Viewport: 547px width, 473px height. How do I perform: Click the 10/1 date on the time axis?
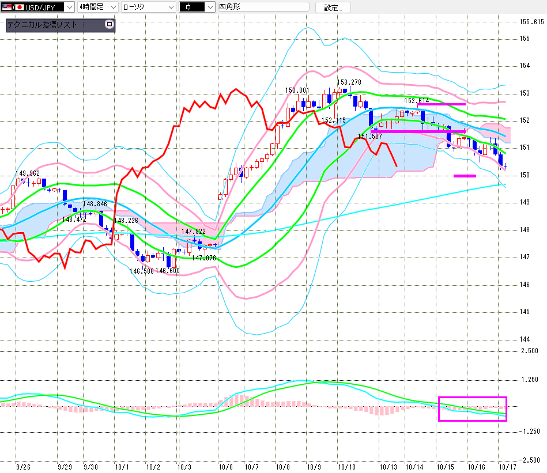[122, 467]
